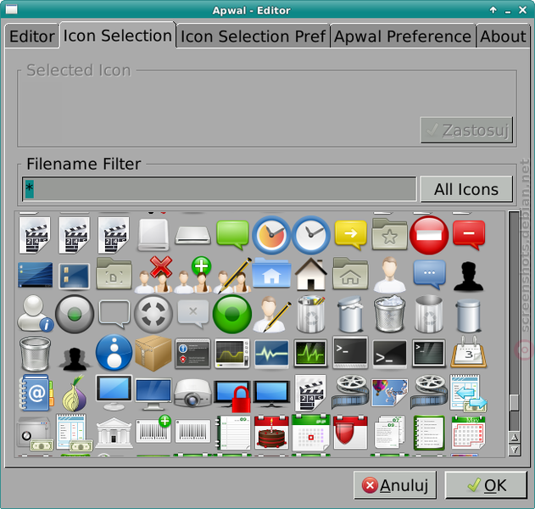This screenshot has width=535, height=509.
Task: Choose the green heartbeat monitor icon
Action: point(311,353)
